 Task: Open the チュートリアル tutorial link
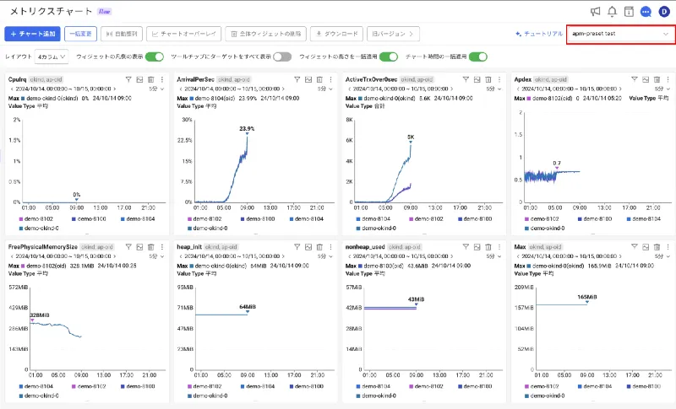pos(539,34)
